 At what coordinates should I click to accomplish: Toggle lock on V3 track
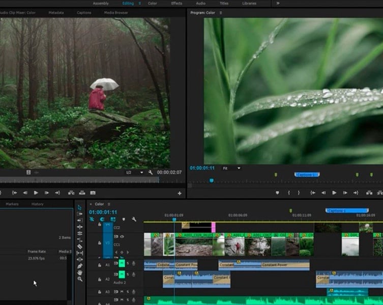point(100,243)
